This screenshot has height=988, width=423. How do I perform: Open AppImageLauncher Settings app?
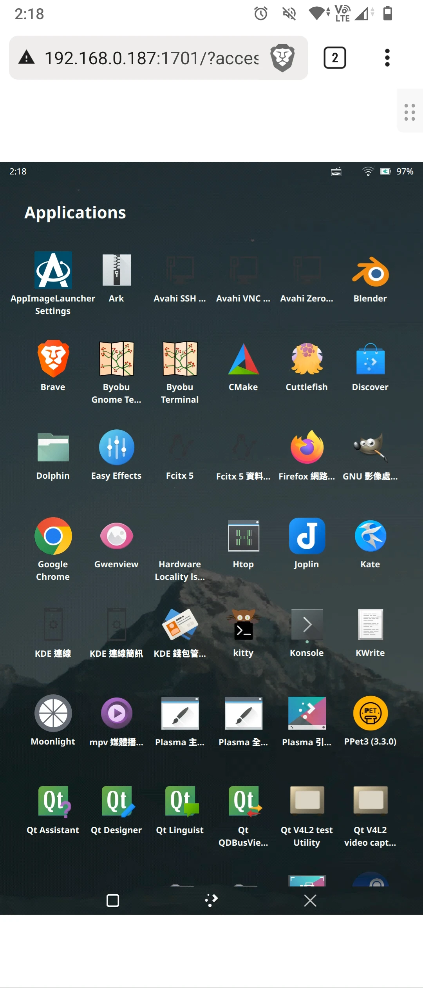(53, 284)
